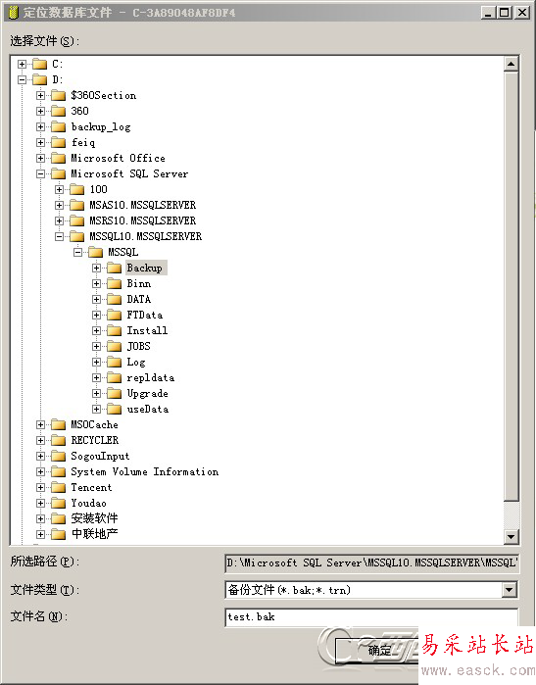The width and height of the screenshot is (536, 685).
Task: Select the SogouInput folder label
Action: click(x=100, y=457)
